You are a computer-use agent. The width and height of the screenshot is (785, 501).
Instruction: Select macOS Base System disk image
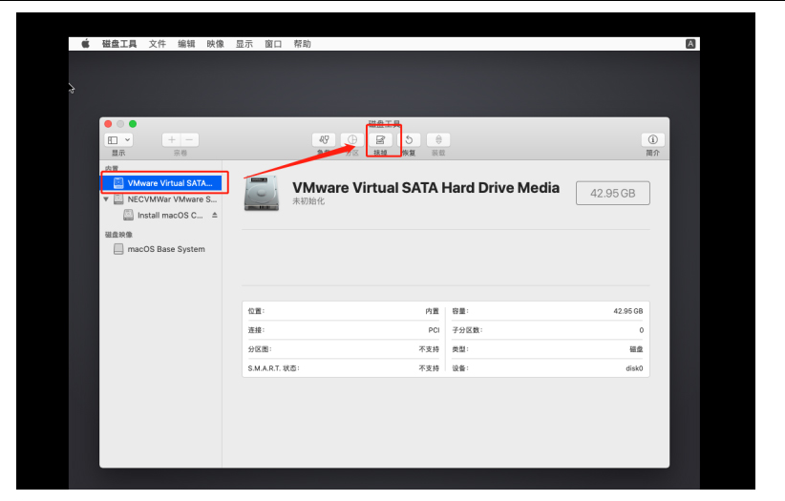tap(165, 249)
